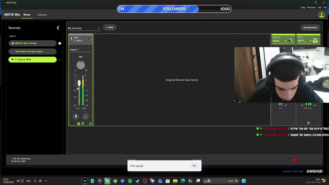
Task: Open the File menu
Action: [325, 7]
